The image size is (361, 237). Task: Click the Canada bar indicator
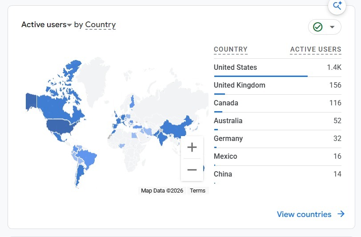click(218, 112)
